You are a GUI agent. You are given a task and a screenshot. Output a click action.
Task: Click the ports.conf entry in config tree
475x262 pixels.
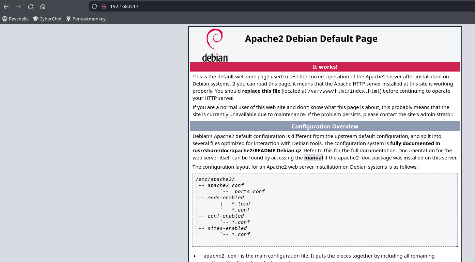click(249, 191)
